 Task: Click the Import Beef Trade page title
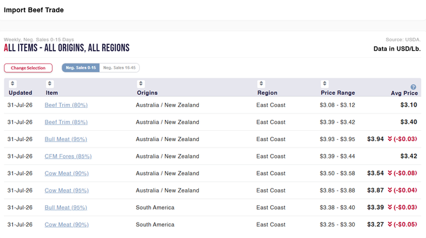pyautogui.click(x=34, y=10)
